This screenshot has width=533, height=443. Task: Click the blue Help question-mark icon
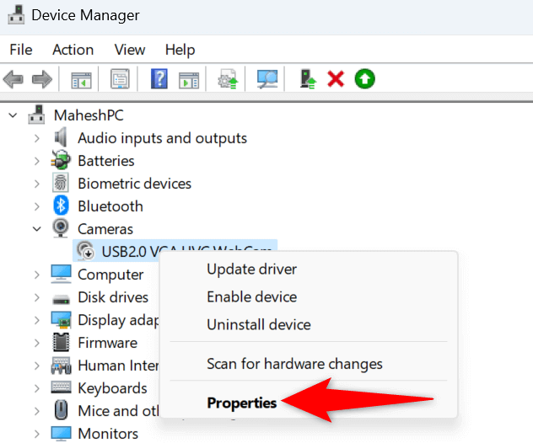(159, 79)
